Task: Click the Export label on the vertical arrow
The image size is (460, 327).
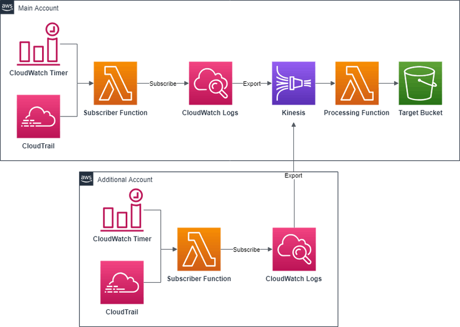Action: pyautogui.click(x=293, y=176)
